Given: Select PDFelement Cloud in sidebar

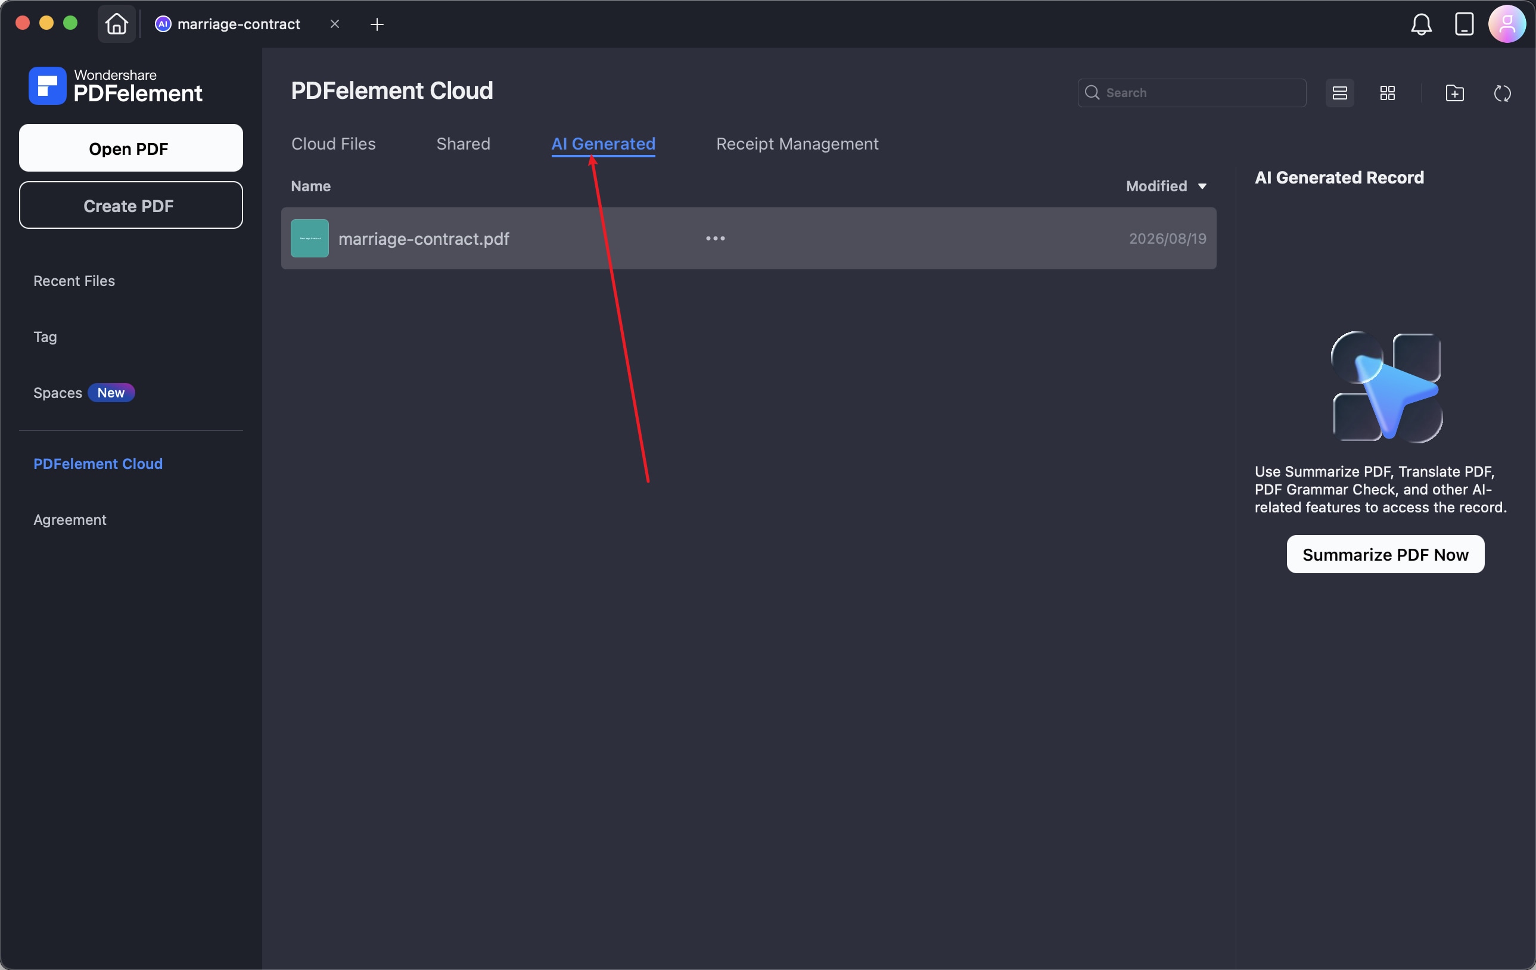Looking at the screenshot, I should (x=98, y=464).
